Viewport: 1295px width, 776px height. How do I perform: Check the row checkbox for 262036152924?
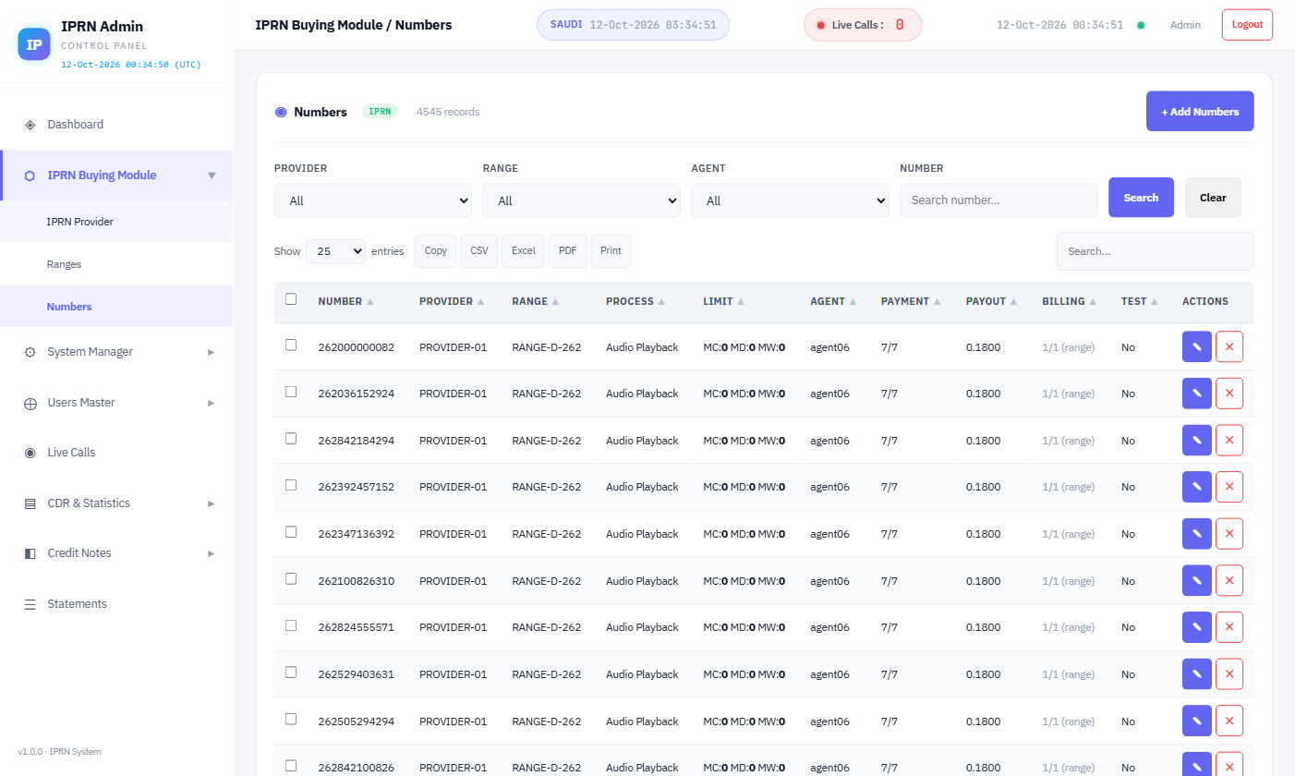click(291, 392)
